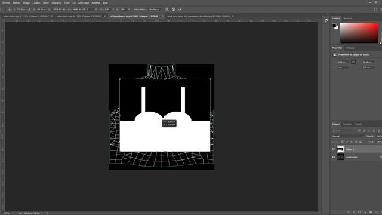Image resolution: width=382 pixels, height=215 pixels.
Task: Toggle lock position icon
Action: [x=352, y=142]
